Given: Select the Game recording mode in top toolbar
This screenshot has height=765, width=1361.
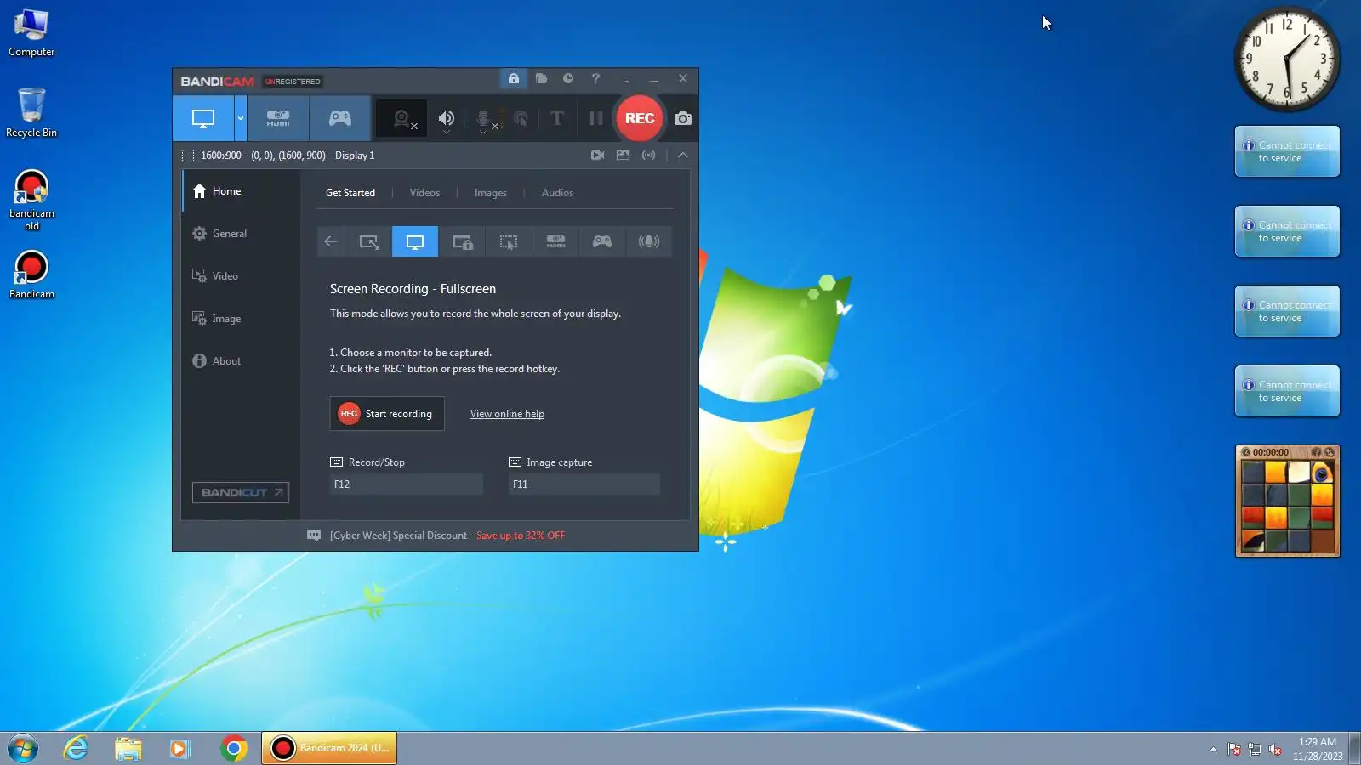Looking at the screenshot, I should 340,118.
